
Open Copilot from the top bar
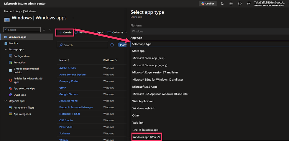pyautogui.click(x=208, y=4)
